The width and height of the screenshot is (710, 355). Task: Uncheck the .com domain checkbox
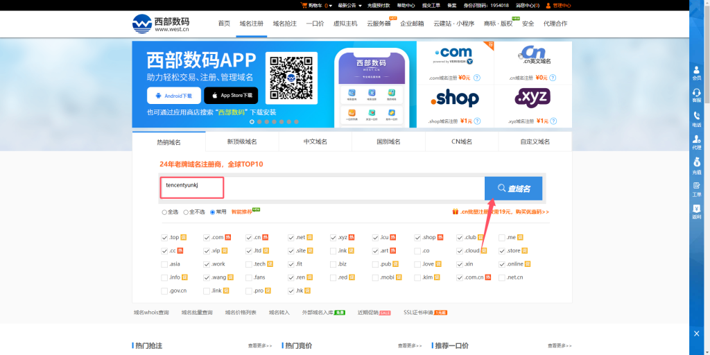(x=207, y=237)
